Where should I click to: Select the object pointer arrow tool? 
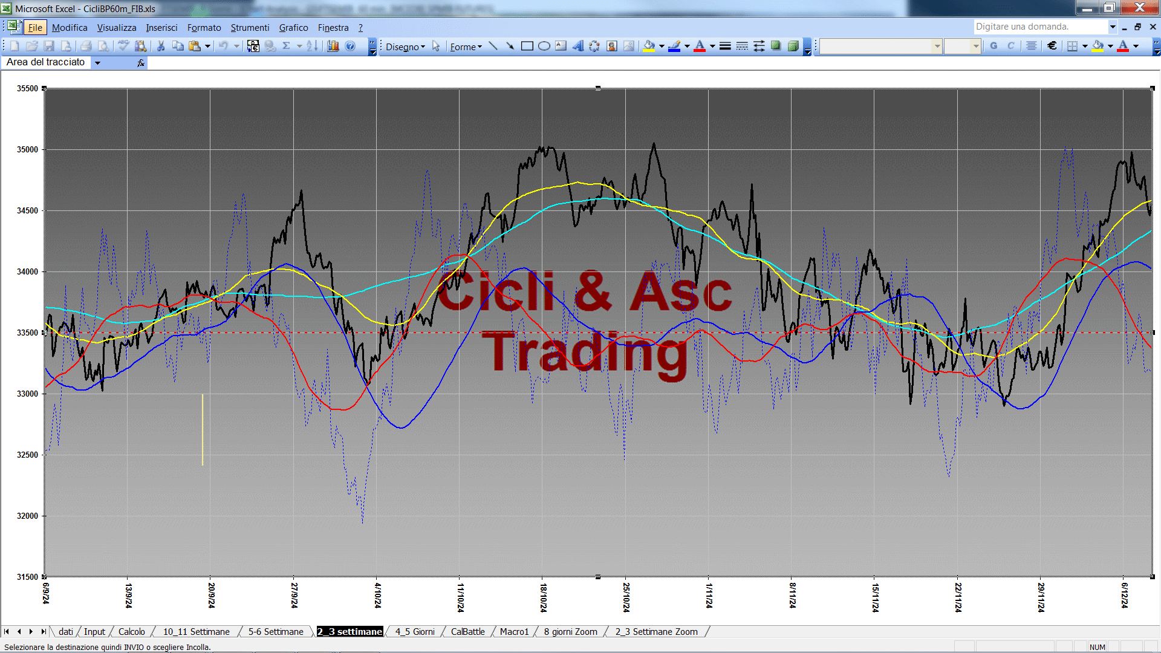(x=436, y=46)
